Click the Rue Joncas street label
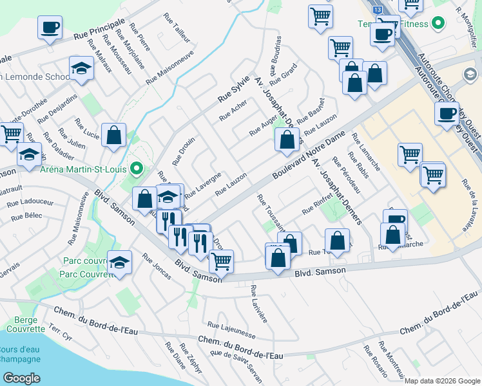The width and height of the screenshot is (482, 386). click(x=157, y=266)
